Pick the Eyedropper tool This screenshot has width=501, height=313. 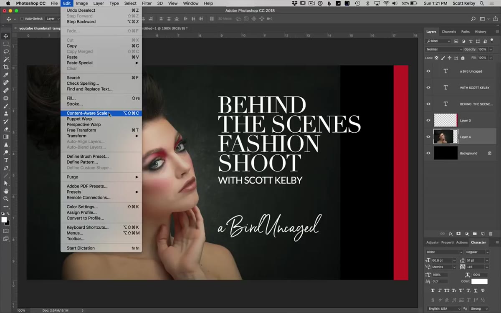click(x=6, y=75)
